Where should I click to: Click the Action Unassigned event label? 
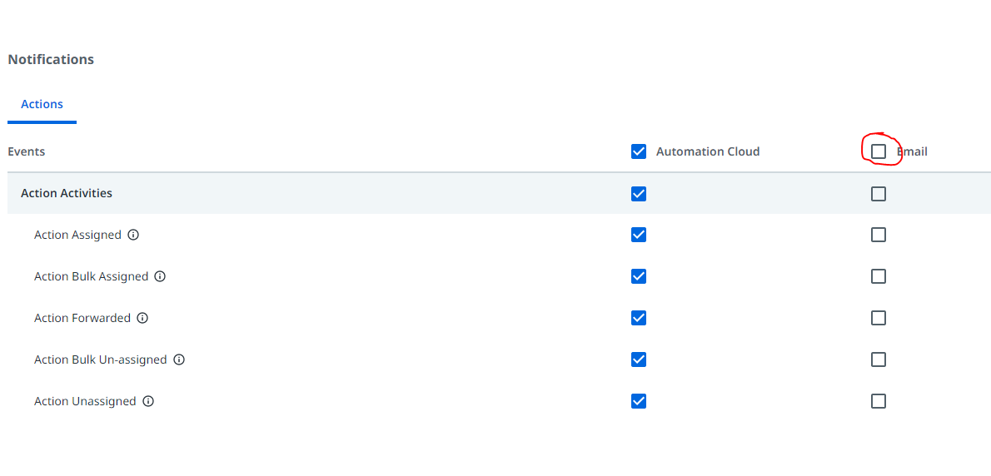[x=85, y=401]
